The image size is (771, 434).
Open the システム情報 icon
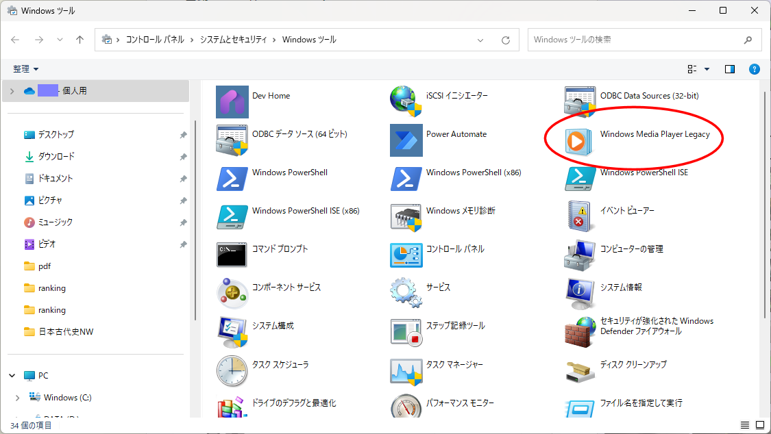580,293
